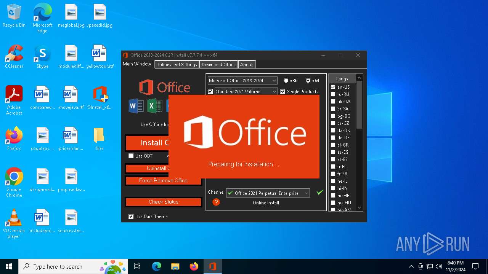Switch to Download Office tab

[218, 64]
